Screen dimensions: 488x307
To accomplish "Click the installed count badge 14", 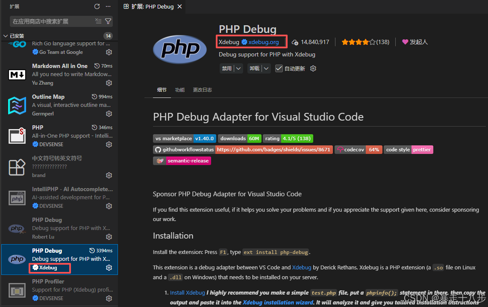I will (x=108, y=36).
